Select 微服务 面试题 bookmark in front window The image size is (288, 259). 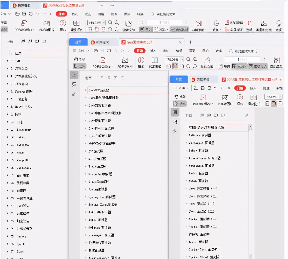[x=199, y=234]
